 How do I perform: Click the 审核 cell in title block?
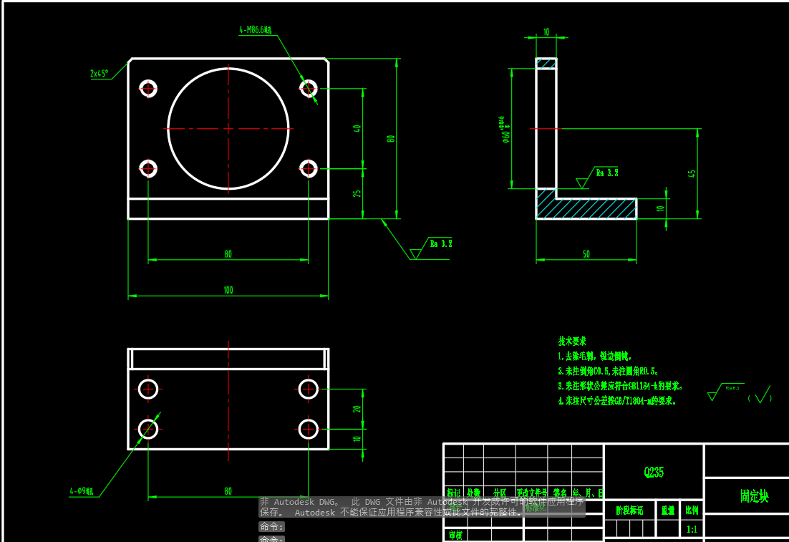click(455, 536)
